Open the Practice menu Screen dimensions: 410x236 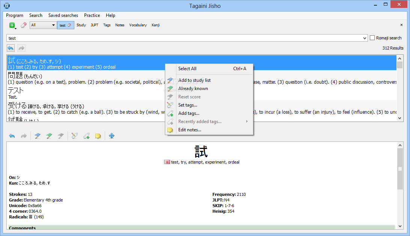tap(92, 15)
